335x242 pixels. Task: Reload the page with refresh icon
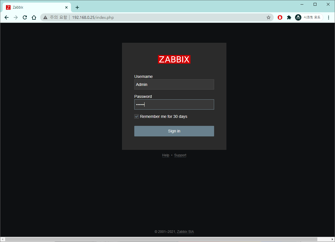click(25, 17)
